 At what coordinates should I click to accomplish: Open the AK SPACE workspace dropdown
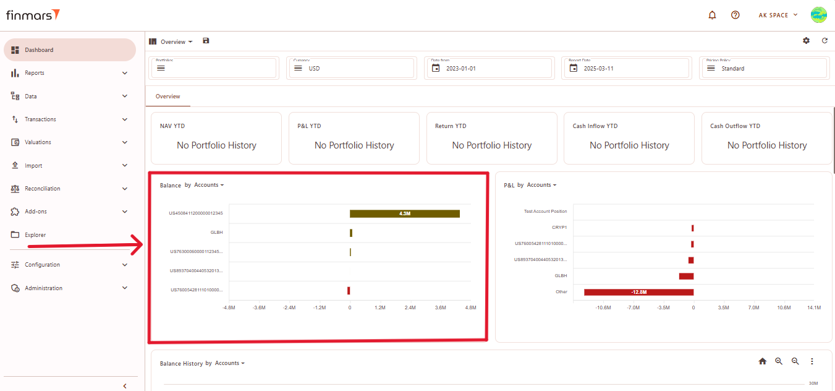[x=778, y=15]
